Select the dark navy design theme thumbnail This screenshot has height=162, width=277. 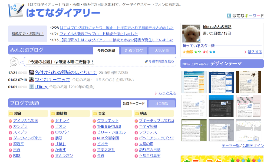coord(221,82)
